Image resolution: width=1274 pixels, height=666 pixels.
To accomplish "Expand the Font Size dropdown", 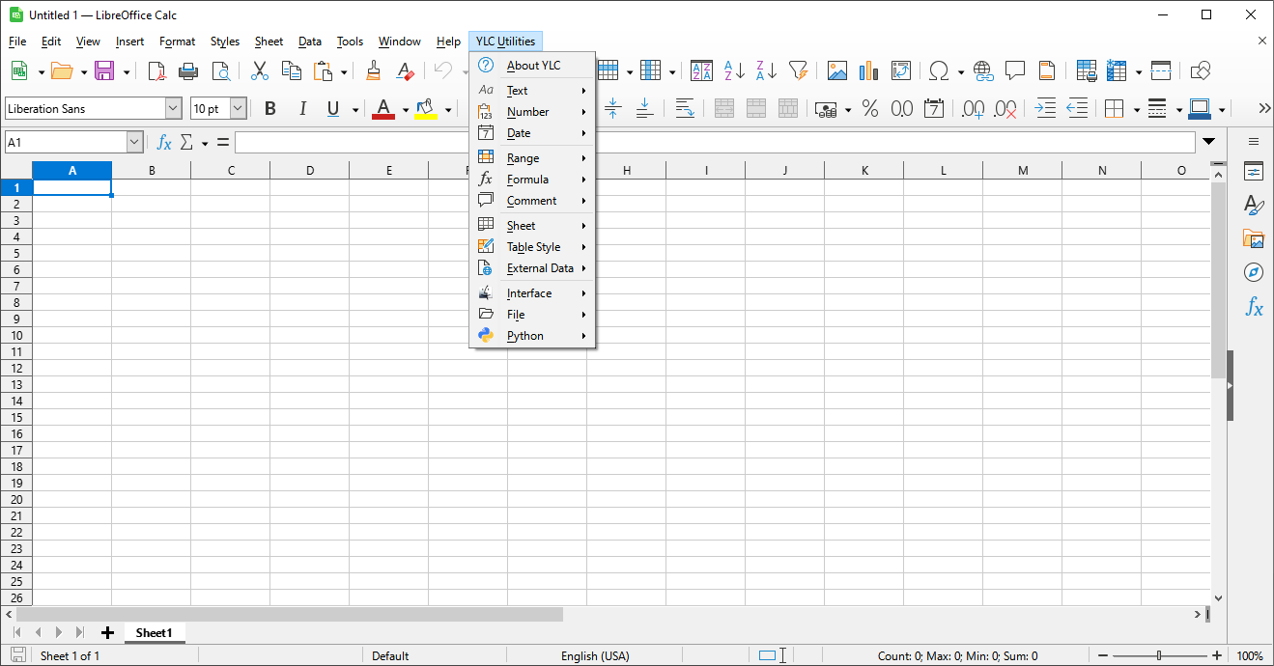I will click(238, 109).
